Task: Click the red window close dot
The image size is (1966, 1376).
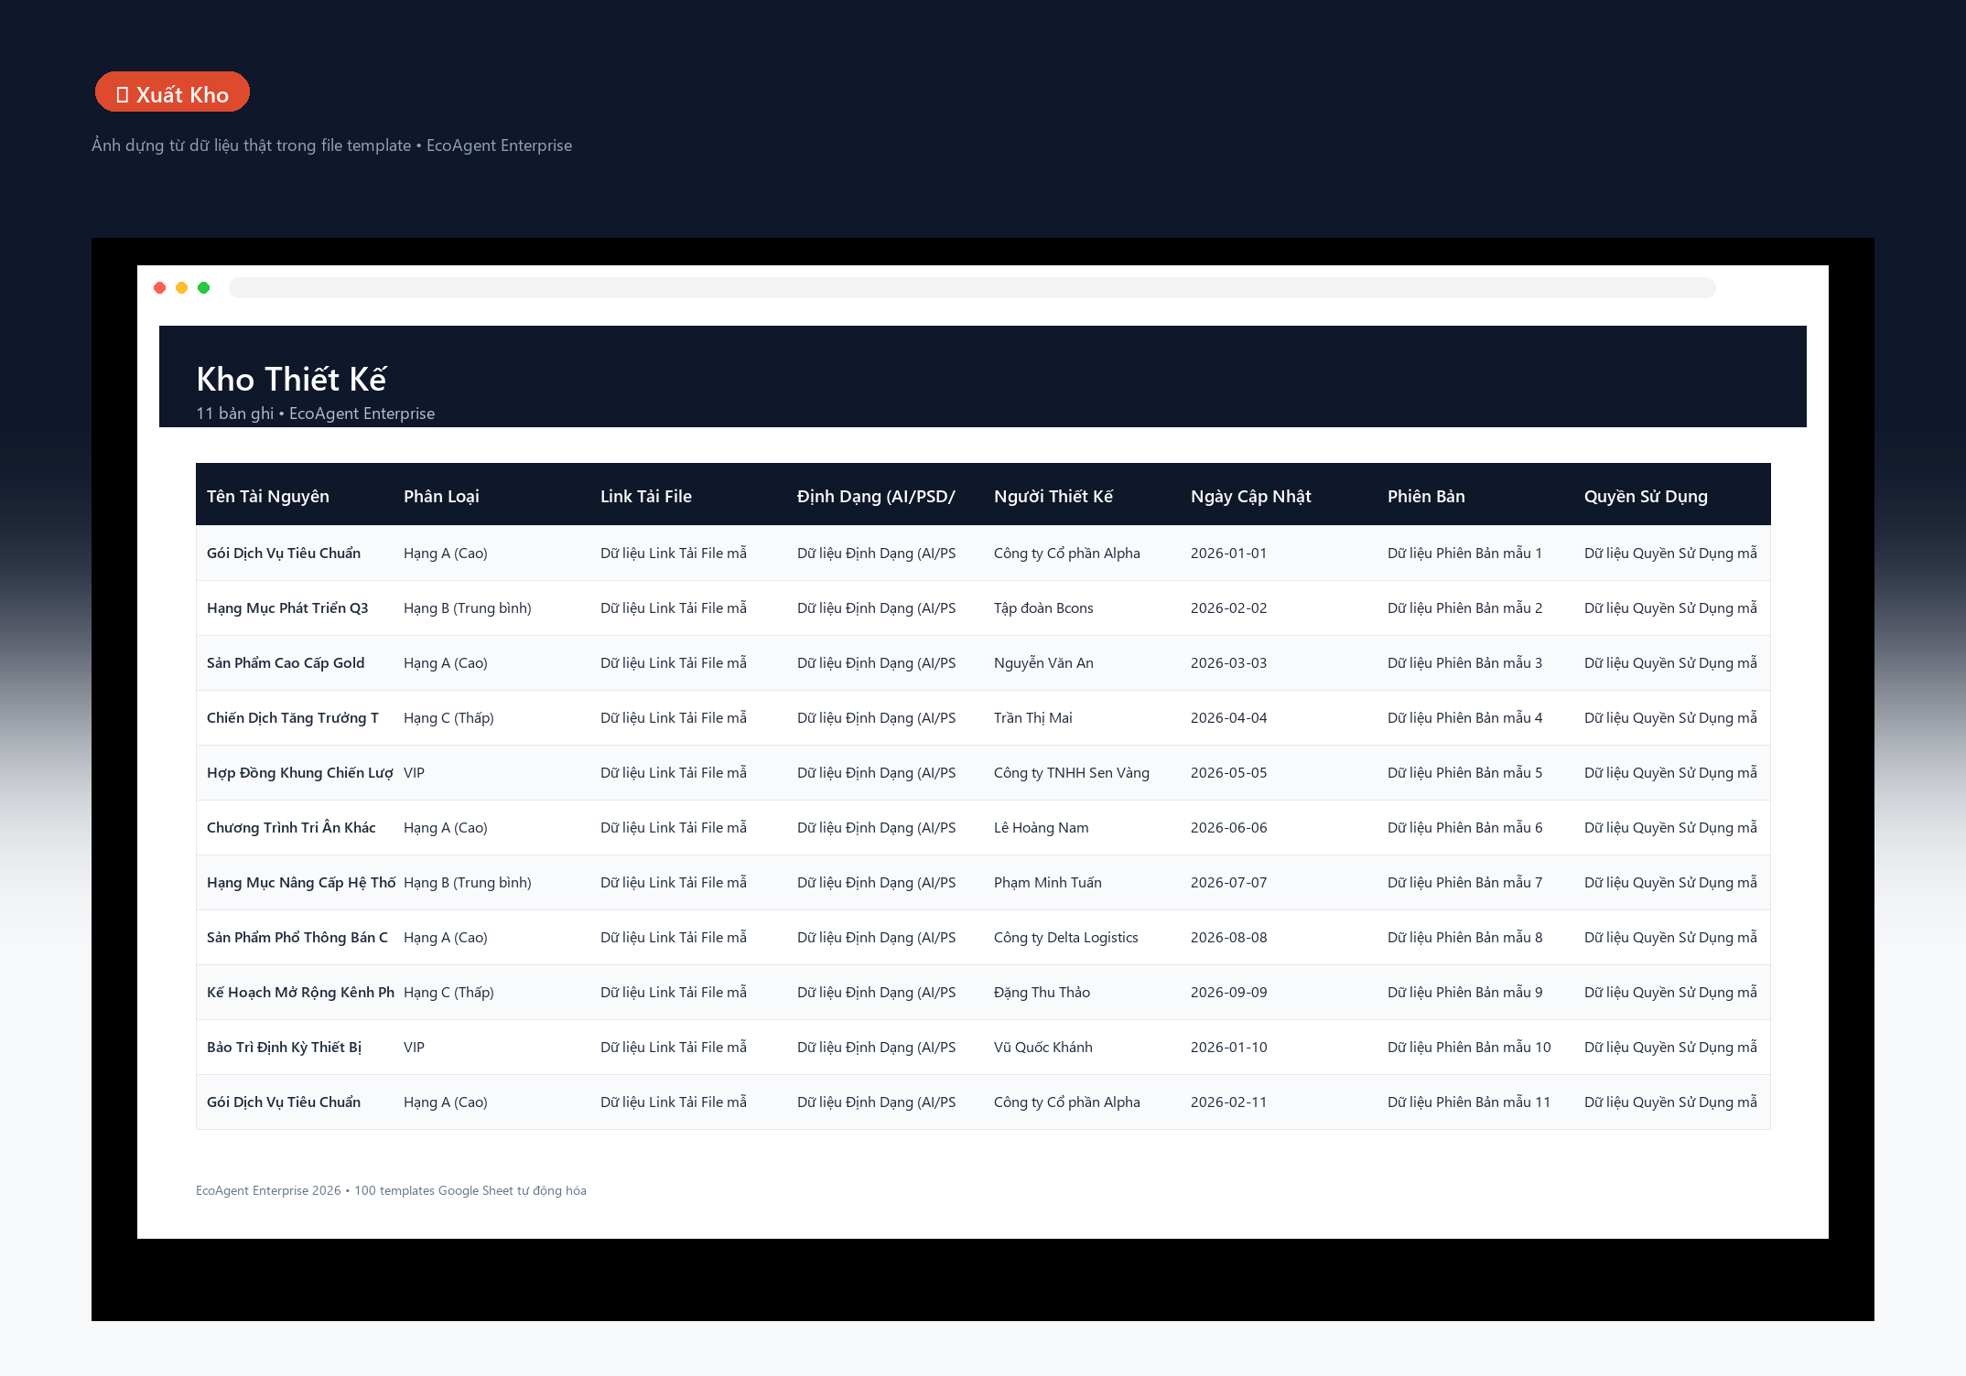Action: (160, 288)
